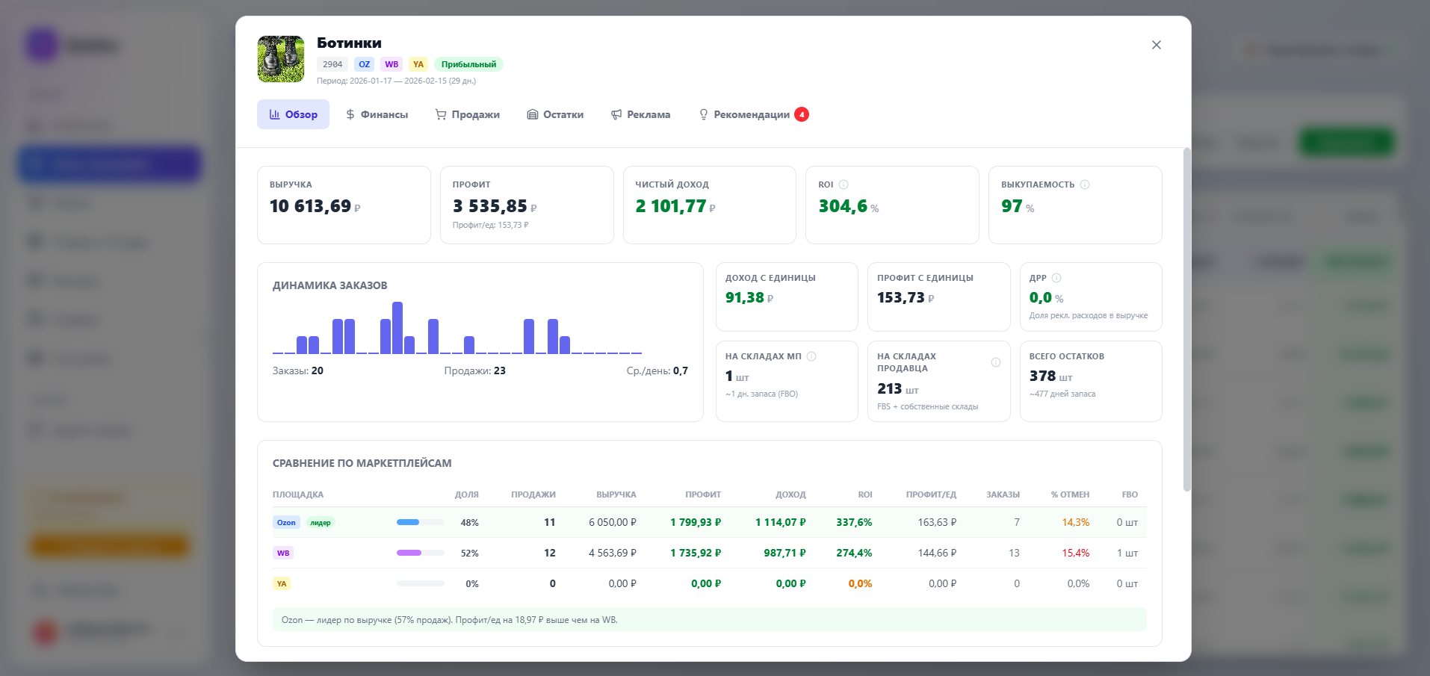Click the boots product thumbnail image
The image size is (1430, 676).
click(x=281, y=59)
